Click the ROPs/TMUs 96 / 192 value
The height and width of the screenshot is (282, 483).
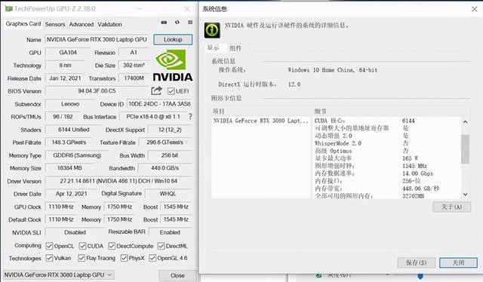[63, 117]
